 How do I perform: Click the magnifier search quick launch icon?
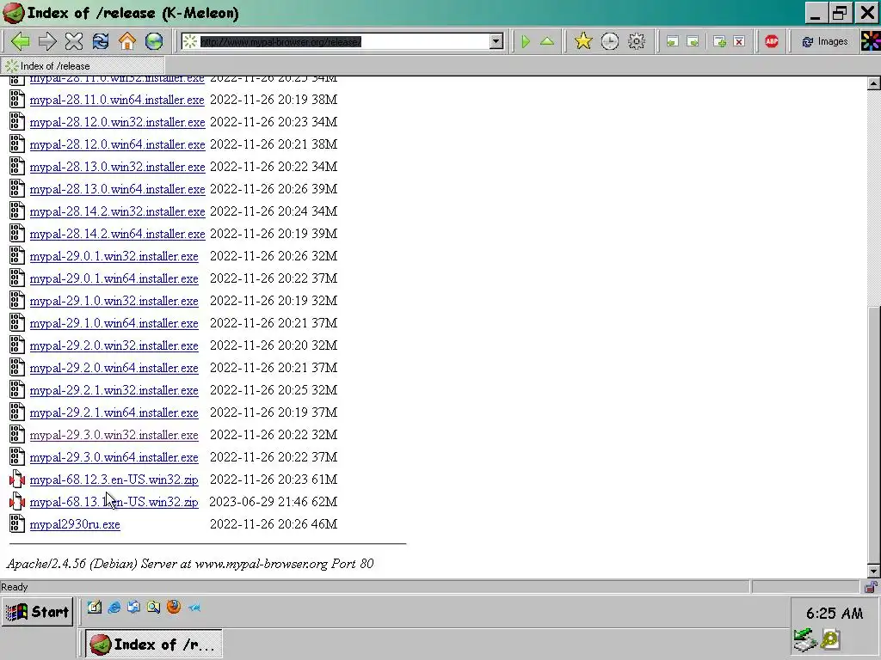153,608
